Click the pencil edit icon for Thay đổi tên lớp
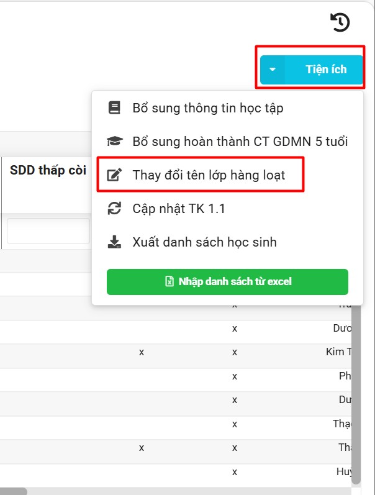This screenshot has height=495, width=375. click(114, 175)
